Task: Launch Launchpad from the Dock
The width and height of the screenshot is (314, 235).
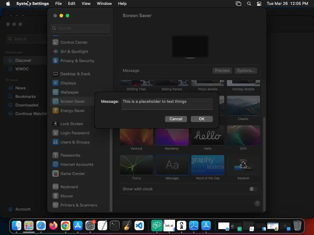Action: point(29,226)
